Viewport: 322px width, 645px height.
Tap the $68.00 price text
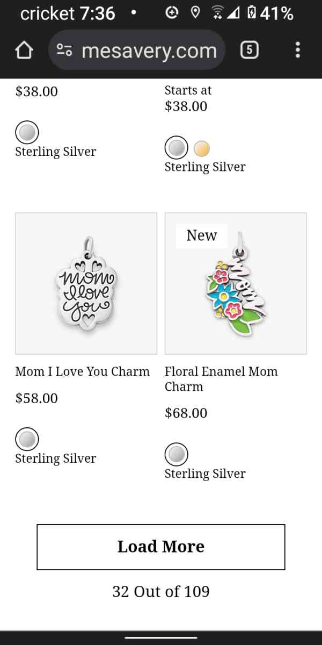[185, 413]
